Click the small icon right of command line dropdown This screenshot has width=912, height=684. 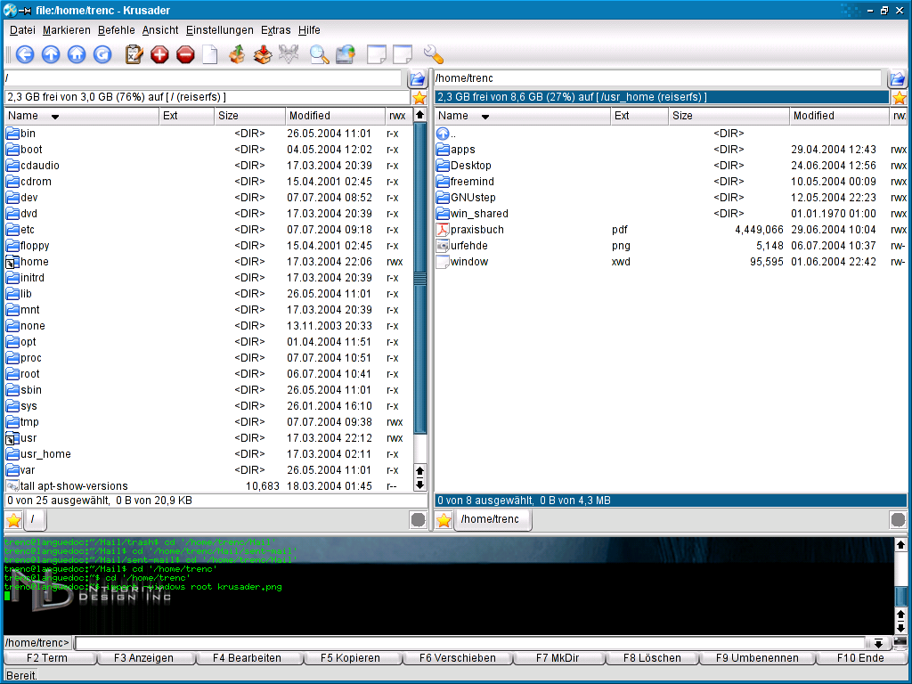900,643
